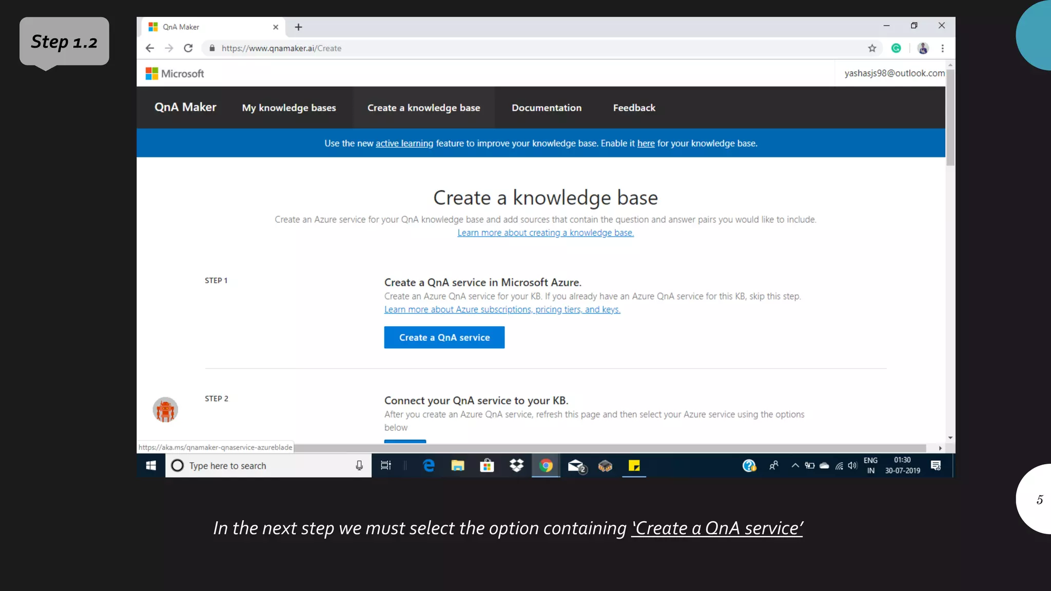The image size is (1051, 591).
Task: Reload the page with the refresh icon
Action: click(x=188, y=48)
